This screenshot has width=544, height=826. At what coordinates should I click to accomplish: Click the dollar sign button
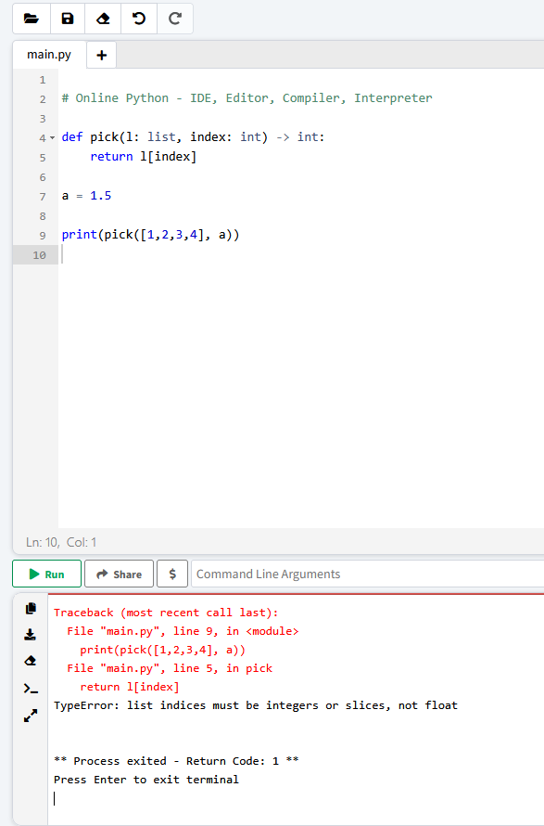tap(172, 574)
